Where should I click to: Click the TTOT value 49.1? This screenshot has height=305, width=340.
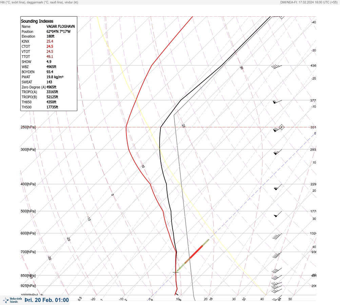click(x=49, y=57)
